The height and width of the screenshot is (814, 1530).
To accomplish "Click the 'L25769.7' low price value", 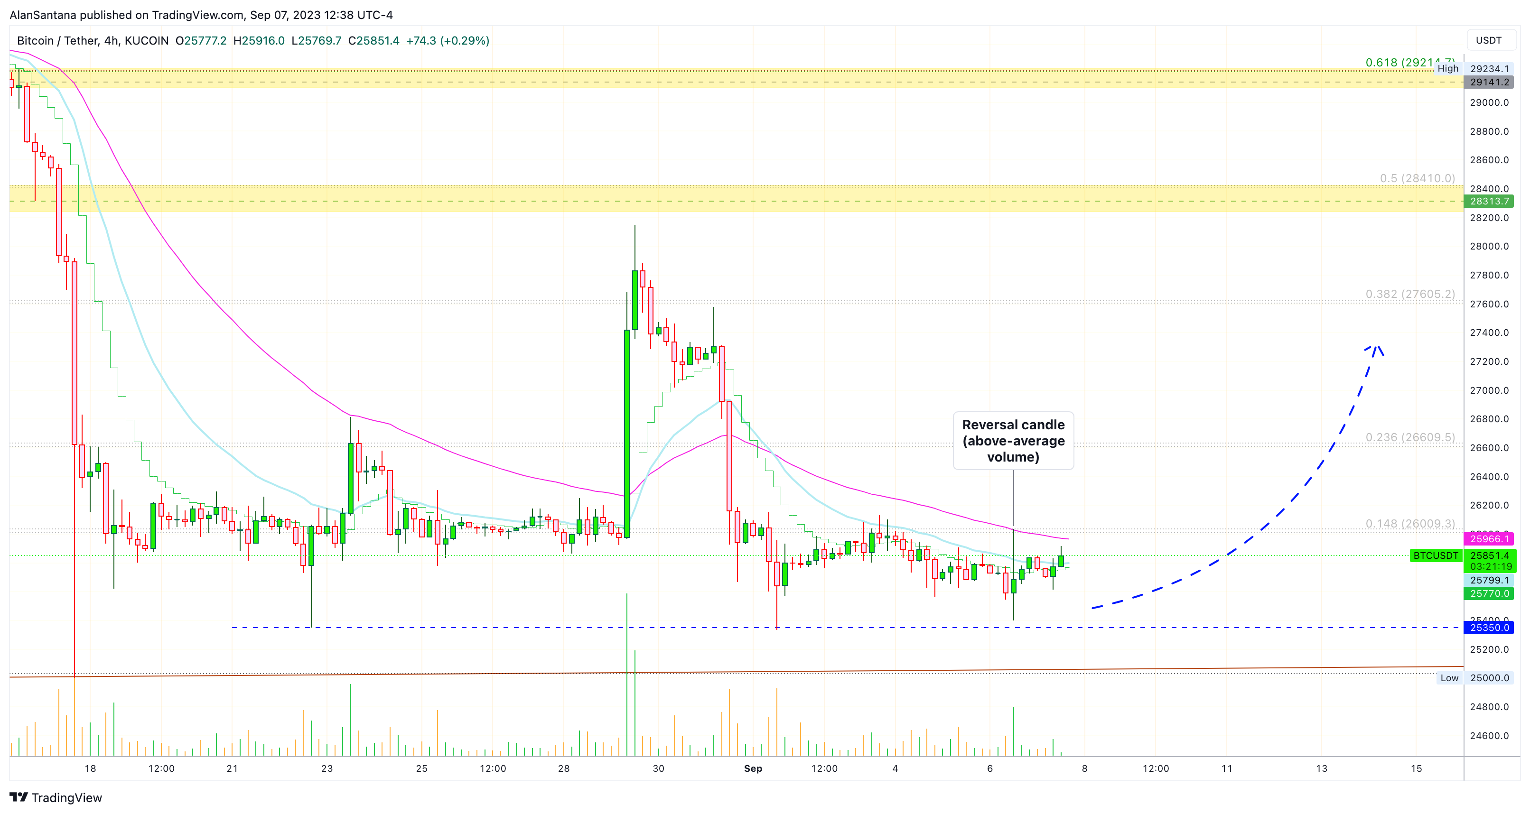I will pyautogui.click(x=317, y=40).
